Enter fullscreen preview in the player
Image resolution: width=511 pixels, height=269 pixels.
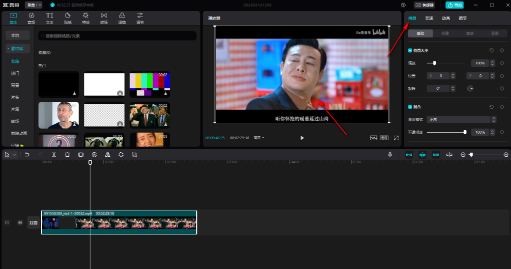pyautogui.click(x=396, y=138)
